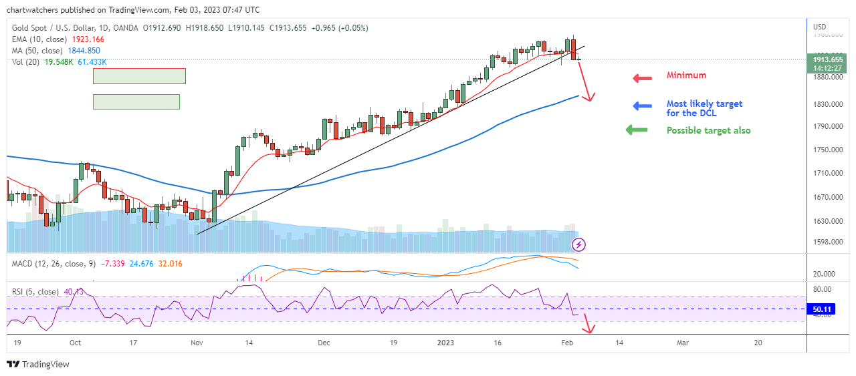Click the MACD signal value 32.016

pyautogui.click(x=170, y=264)
